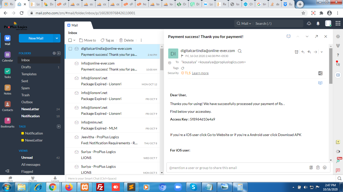Open Jeevitha - ProPlus Logics email
This screenshot has width=343, height=192.
[x=112, y=140]
